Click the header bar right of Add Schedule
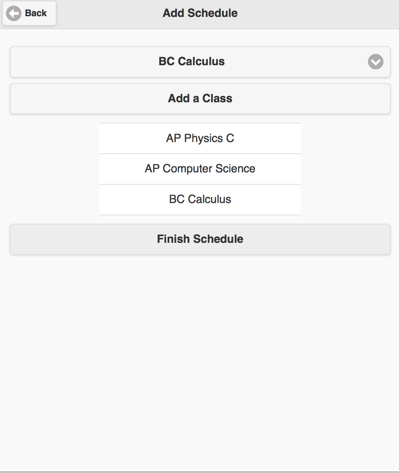This screenshot has width=399, height=473. coord(317,14)
